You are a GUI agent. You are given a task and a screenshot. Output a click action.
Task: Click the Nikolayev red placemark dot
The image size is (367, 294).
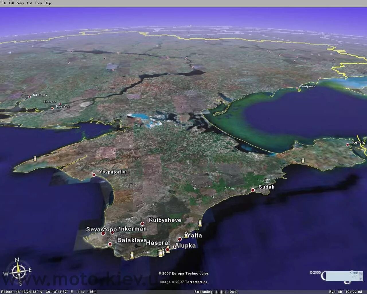coord(29,97)
